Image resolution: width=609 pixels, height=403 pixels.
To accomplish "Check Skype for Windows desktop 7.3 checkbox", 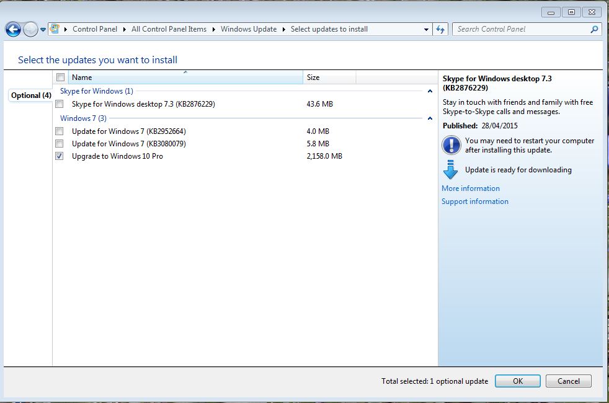I will pyautogui.click(x=60, y=104).
